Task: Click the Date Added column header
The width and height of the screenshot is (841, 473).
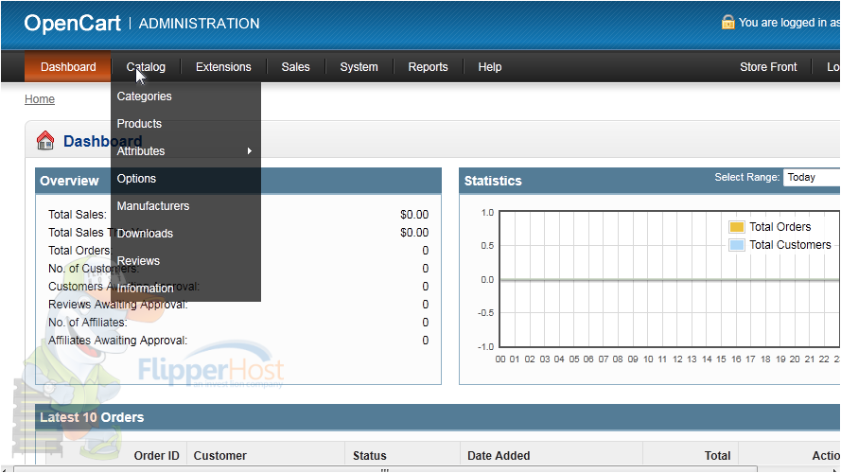Action: (x=499, y=456)
